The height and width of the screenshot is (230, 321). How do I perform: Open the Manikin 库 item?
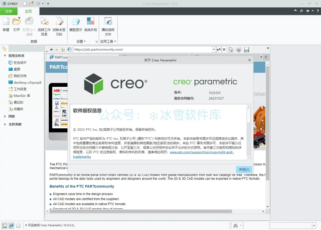click(19, 96)
